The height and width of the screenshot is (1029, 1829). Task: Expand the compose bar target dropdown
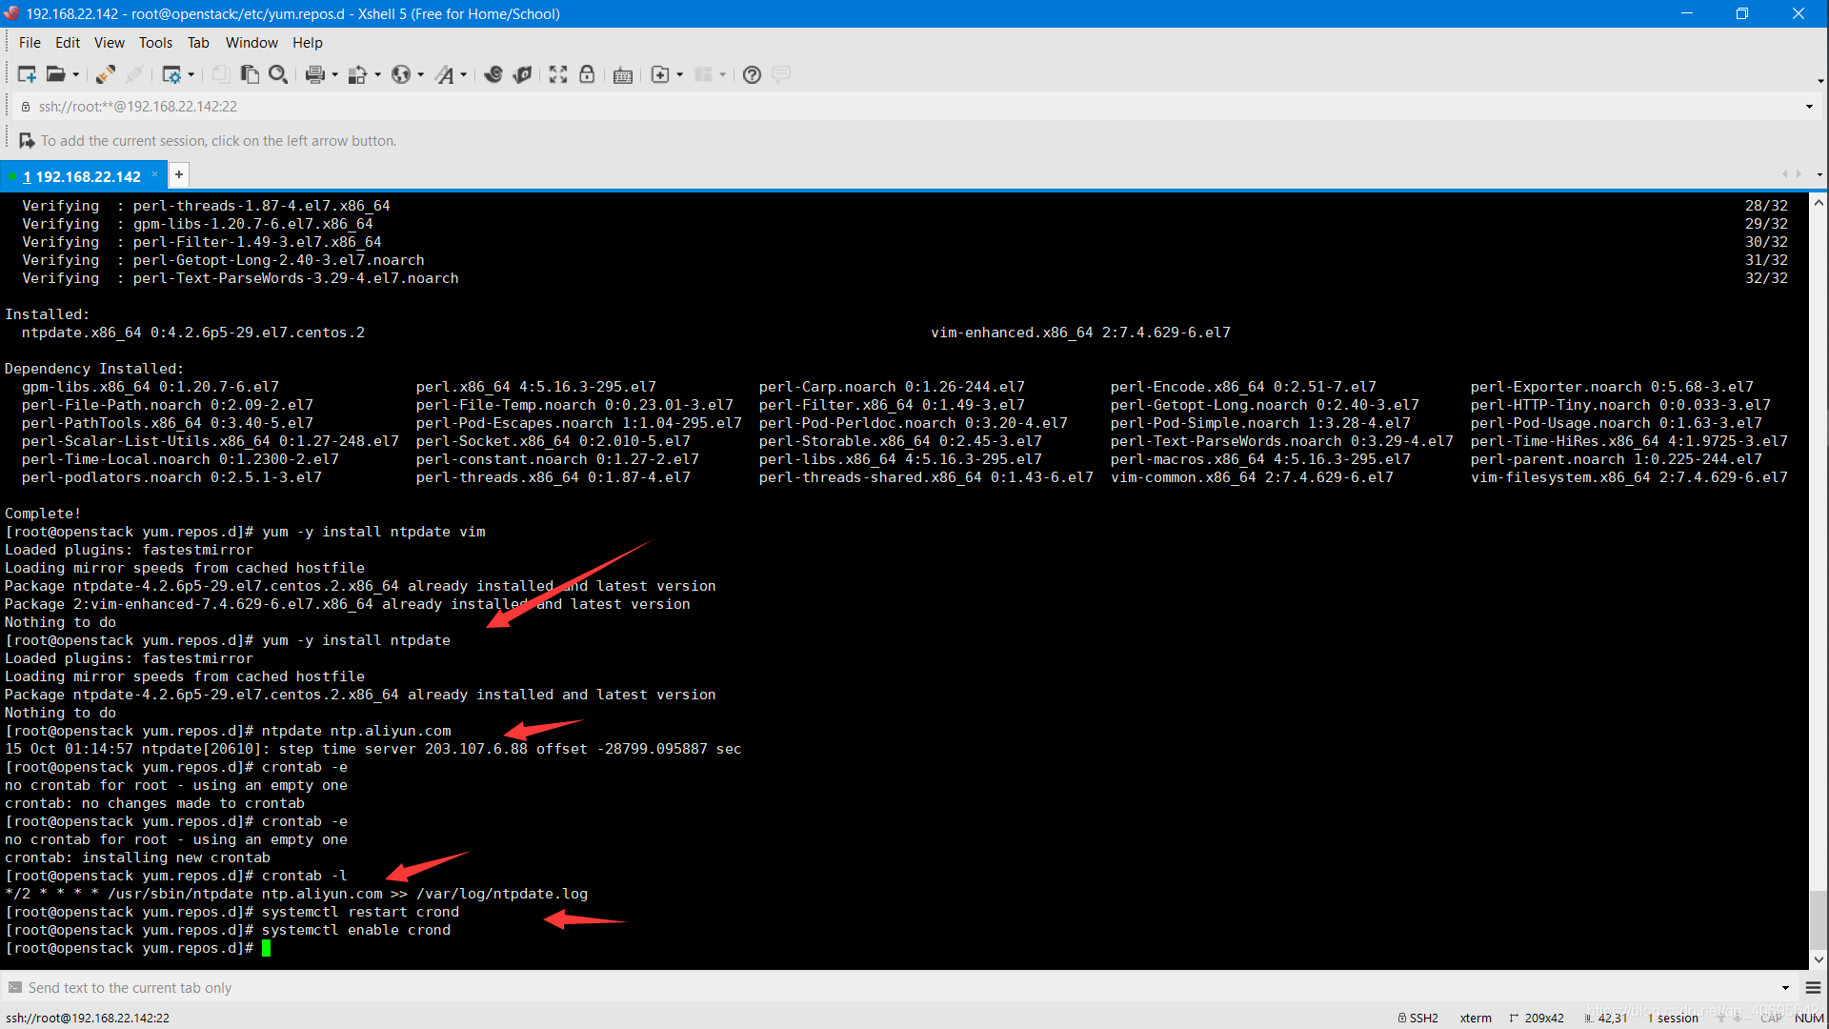point(1785,988)
